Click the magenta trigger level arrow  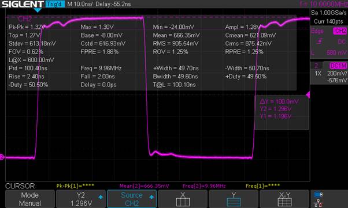pyautogui.click(x=308, y=95)
